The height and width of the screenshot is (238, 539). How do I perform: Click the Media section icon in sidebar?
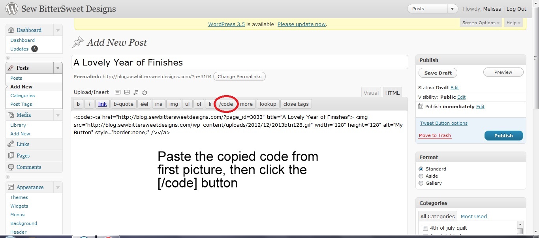(11, 115)
